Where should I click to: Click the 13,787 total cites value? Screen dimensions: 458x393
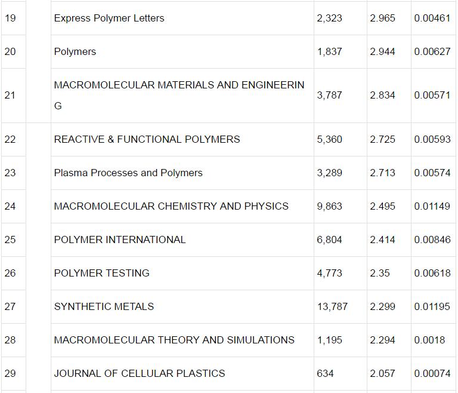coord(332,306)
